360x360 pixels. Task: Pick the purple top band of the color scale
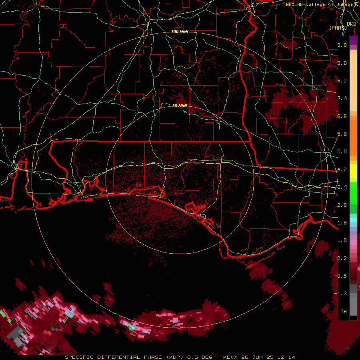pos(353,40)
